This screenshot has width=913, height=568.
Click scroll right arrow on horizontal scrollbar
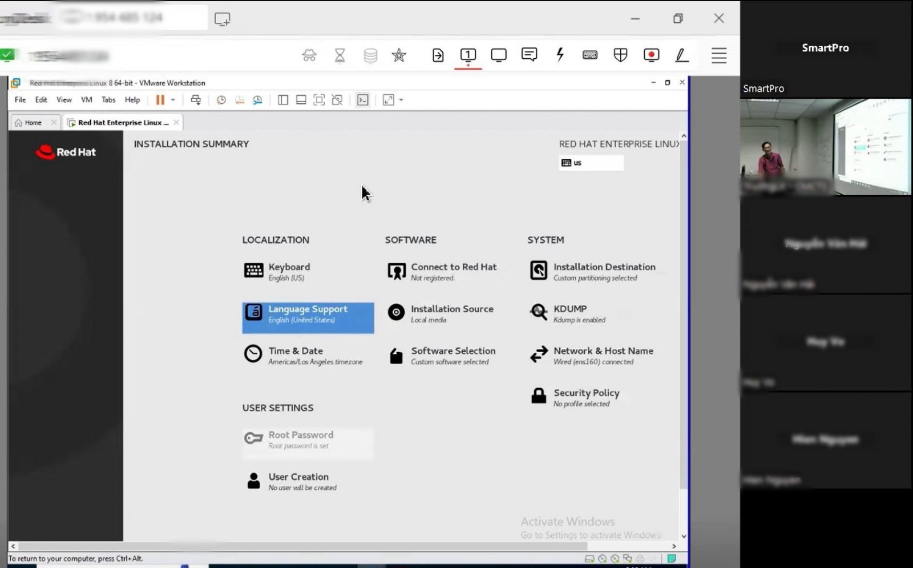click(x=674, y=546)
